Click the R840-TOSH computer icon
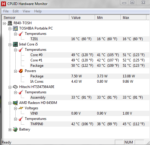Image resolution: width=150 pixels, height=145 pixels. tap(10, 23)
